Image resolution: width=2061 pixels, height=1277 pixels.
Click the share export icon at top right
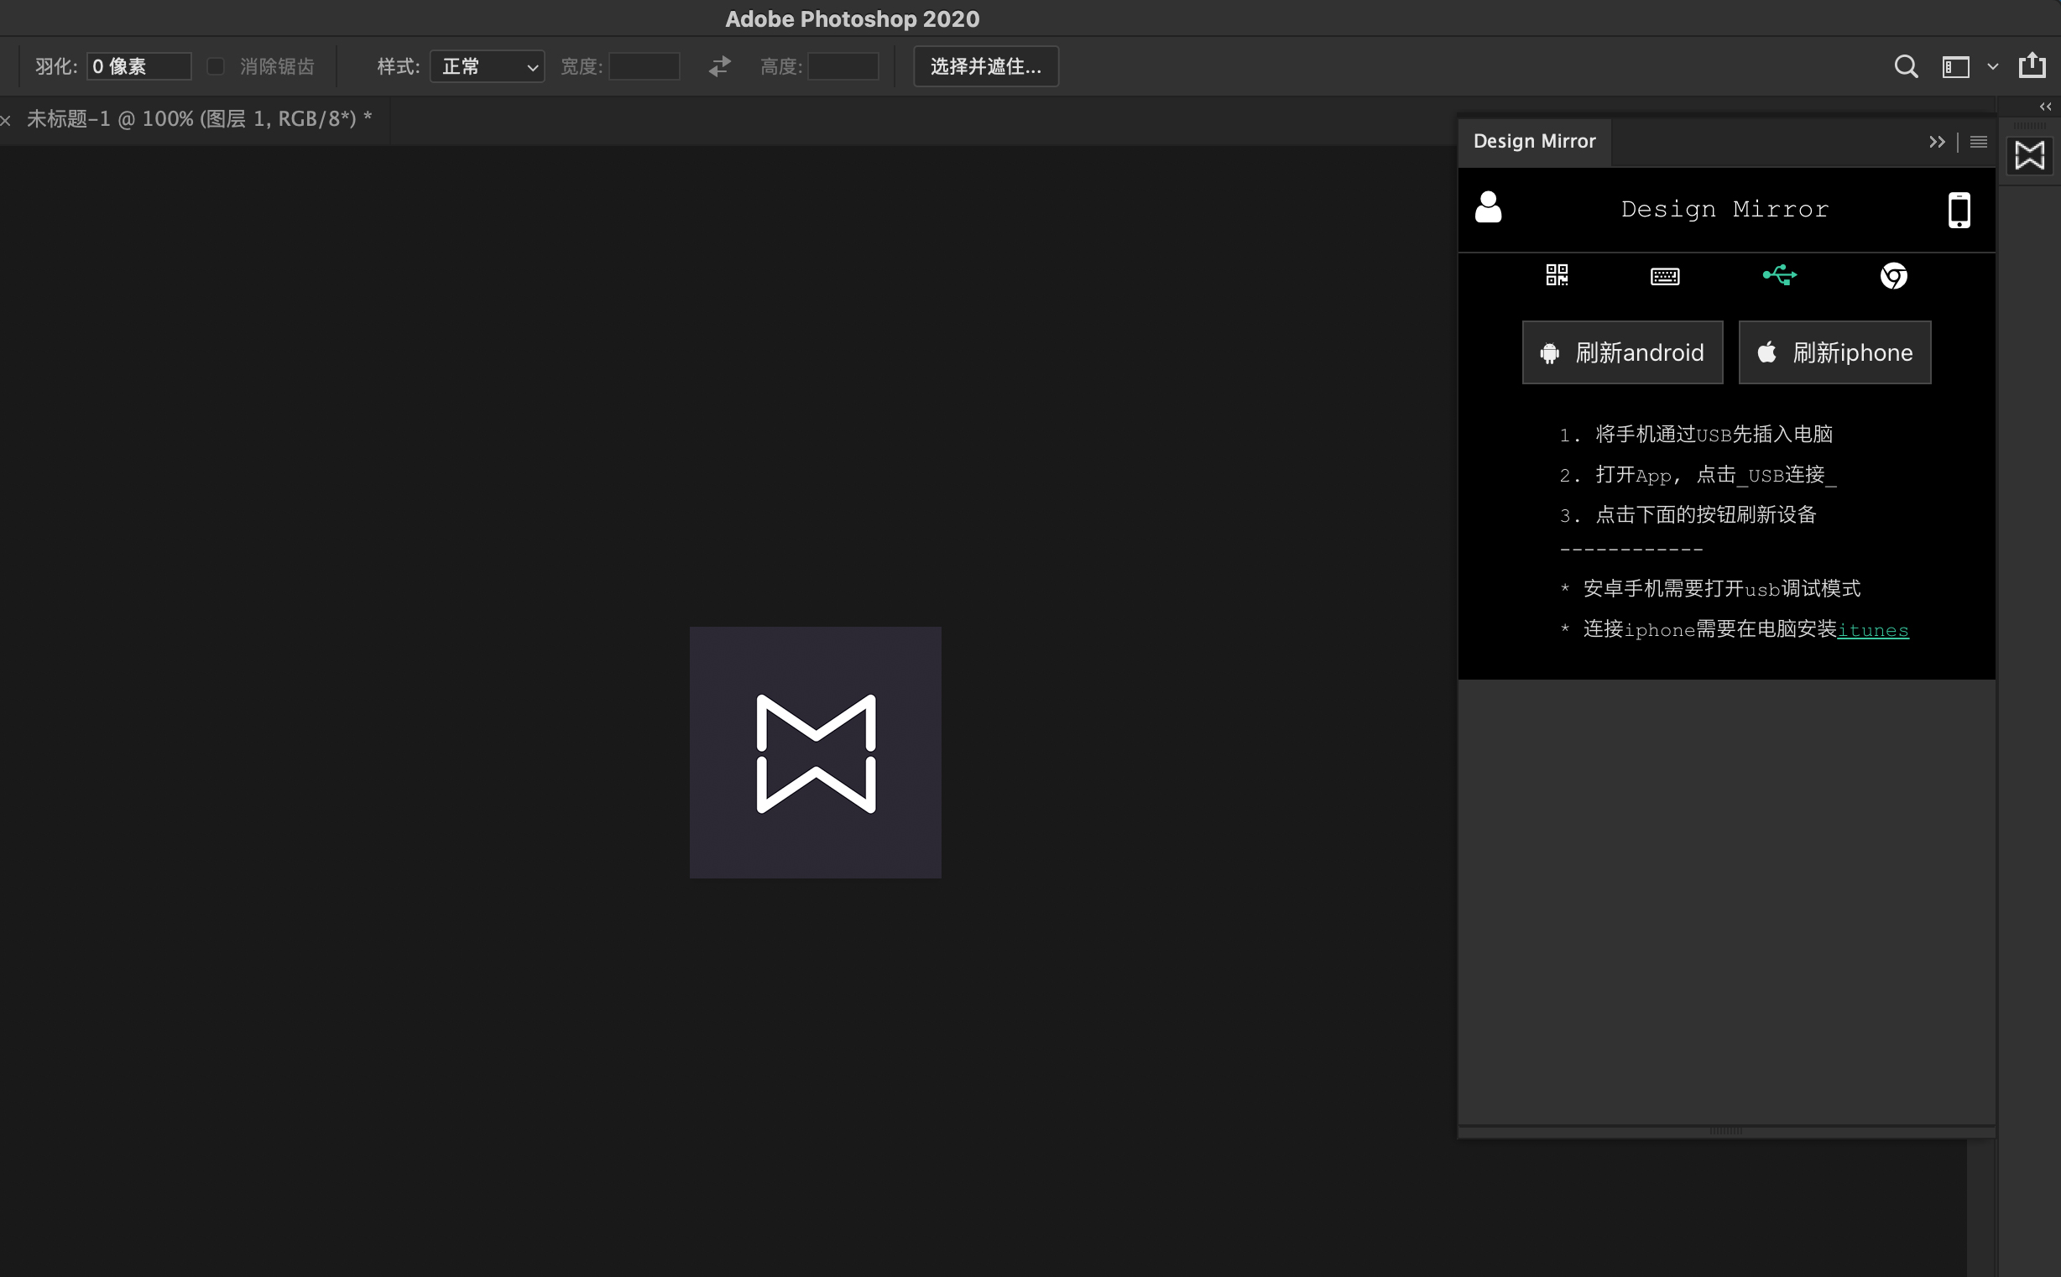(2032, 66)
